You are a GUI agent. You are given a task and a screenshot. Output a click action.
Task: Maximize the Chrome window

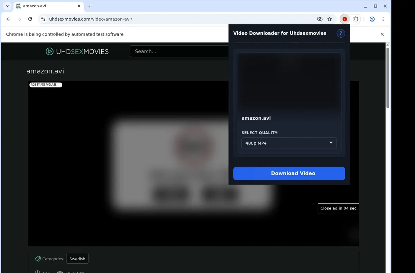tap(376, 6)
